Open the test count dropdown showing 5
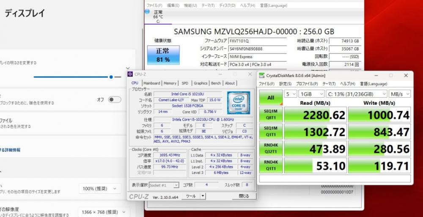Image resolution: width=423 pixels, height=217 pixels. 290,94
